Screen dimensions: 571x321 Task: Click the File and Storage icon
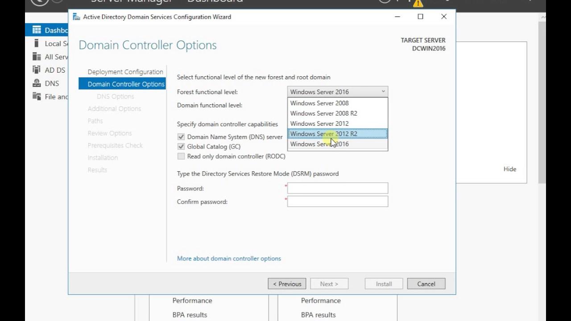[x=37, y=97]
